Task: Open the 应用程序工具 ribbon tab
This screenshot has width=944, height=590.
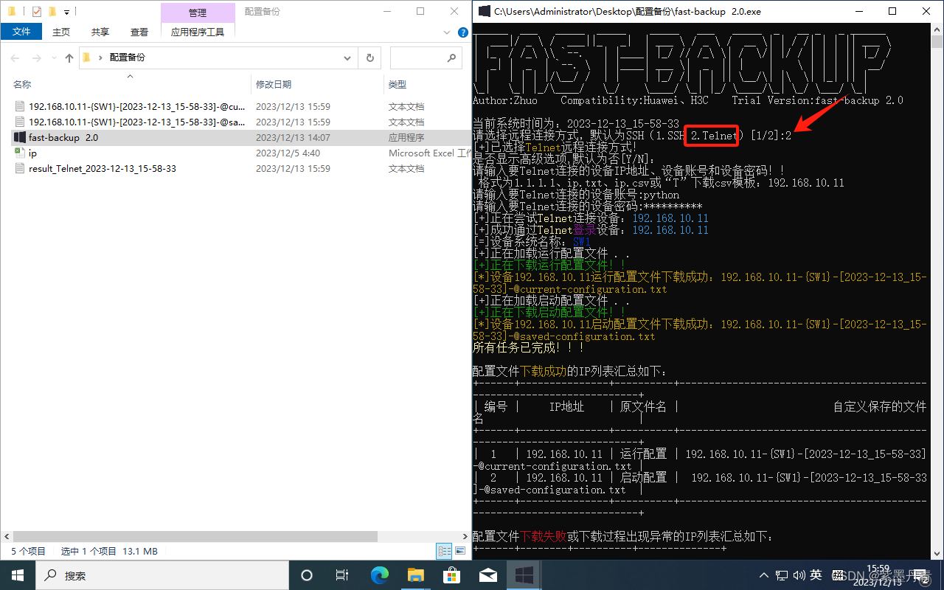Action: (198, 32)
